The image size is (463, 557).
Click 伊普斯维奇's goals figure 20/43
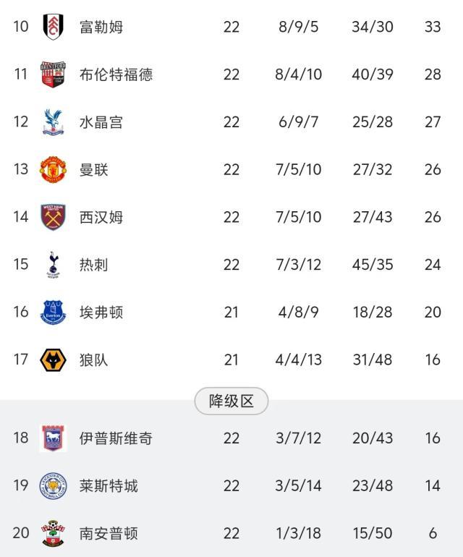[x=373, y=438]
